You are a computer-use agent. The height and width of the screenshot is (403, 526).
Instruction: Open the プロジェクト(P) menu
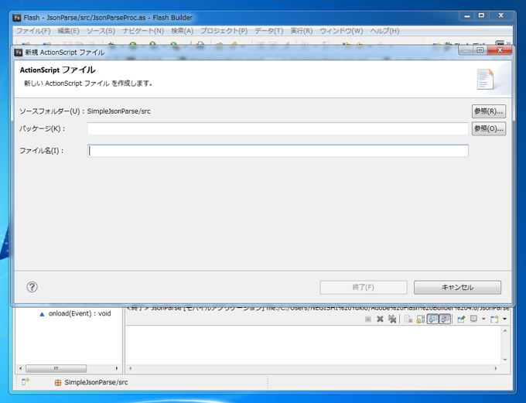[224, 31]
